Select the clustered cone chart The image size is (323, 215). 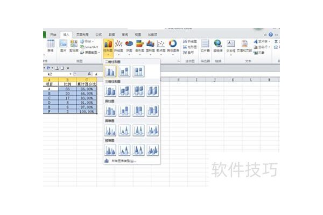pyautogui.click(x=110, y=131)
